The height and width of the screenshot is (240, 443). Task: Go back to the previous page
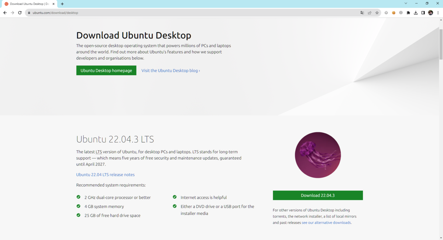pyautogui.click(x=5, y=13)
